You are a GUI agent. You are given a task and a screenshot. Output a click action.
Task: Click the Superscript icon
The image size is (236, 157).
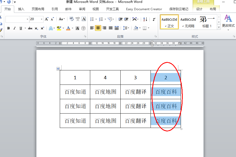tap(42, 28)
